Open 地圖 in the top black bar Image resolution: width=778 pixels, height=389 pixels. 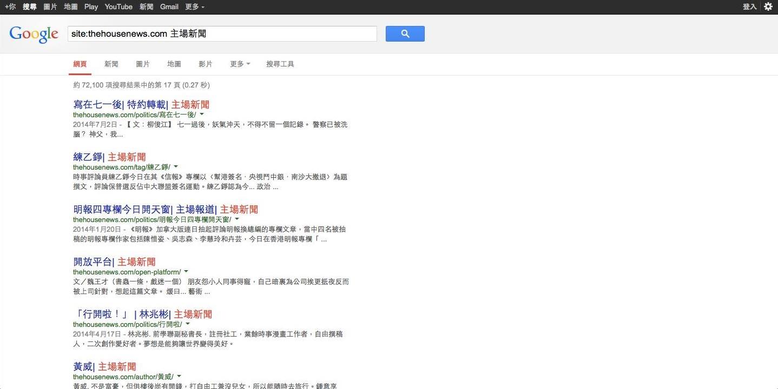(x=71, y=6)
